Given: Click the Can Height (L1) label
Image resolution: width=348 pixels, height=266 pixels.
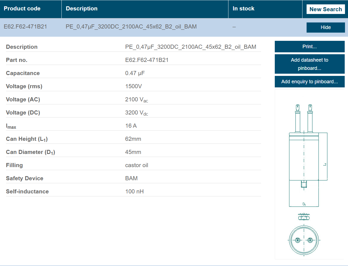Looking at the screenshot, I should 27,139.
